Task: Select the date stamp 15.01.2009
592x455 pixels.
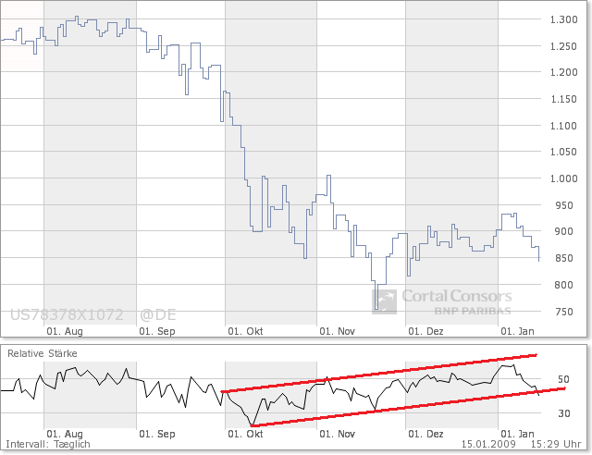Action: coord(488,445)
